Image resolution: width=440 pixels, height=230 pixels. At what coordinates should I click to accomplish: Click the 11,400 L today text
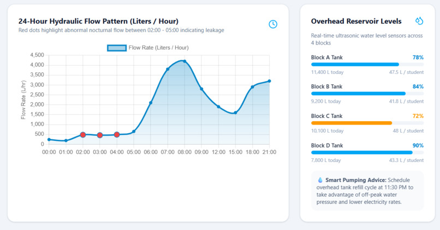coord(327,72)
